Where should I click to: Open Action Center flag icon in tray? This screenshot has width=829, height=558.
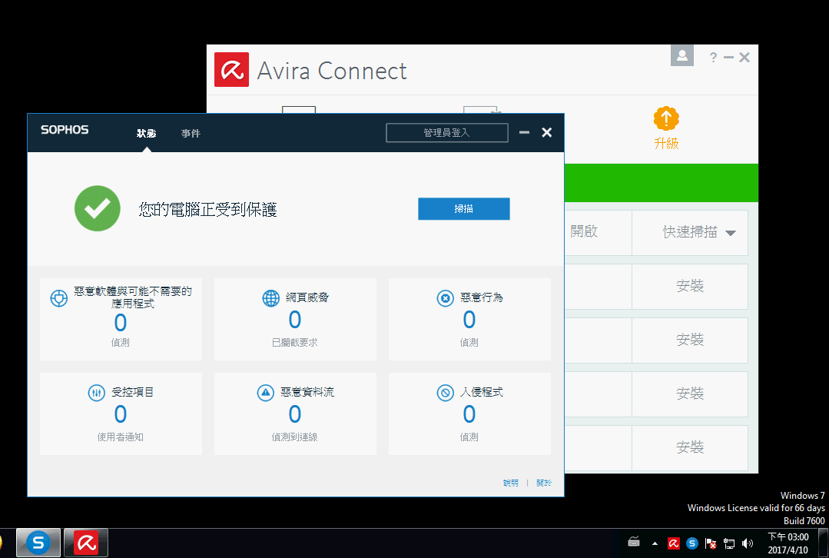[x=711, y=543]
